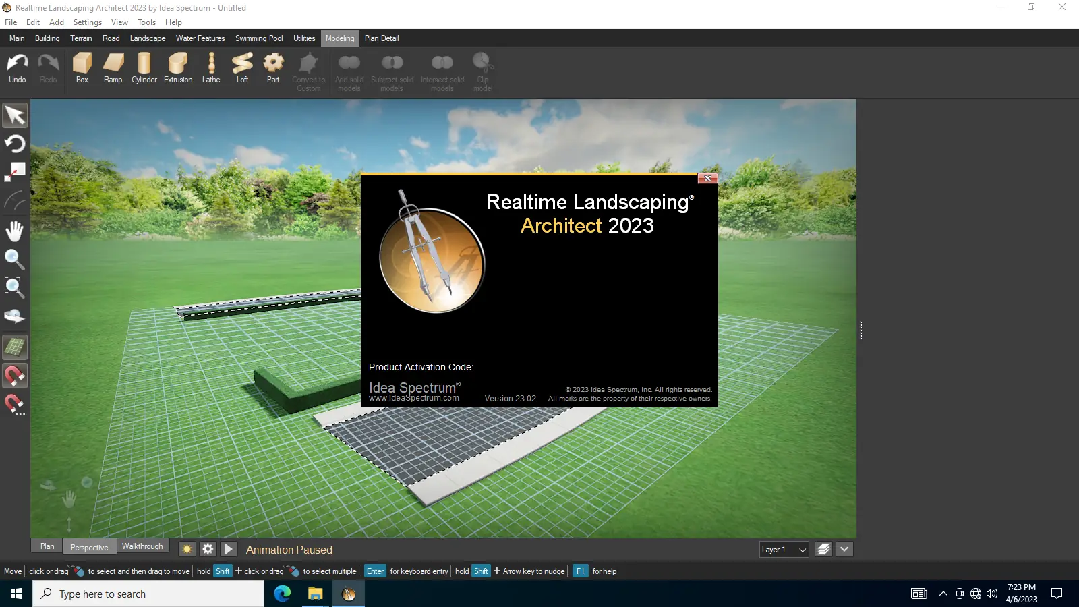Select the Lathe tool
1079x607 pixels.
point(211,69)
